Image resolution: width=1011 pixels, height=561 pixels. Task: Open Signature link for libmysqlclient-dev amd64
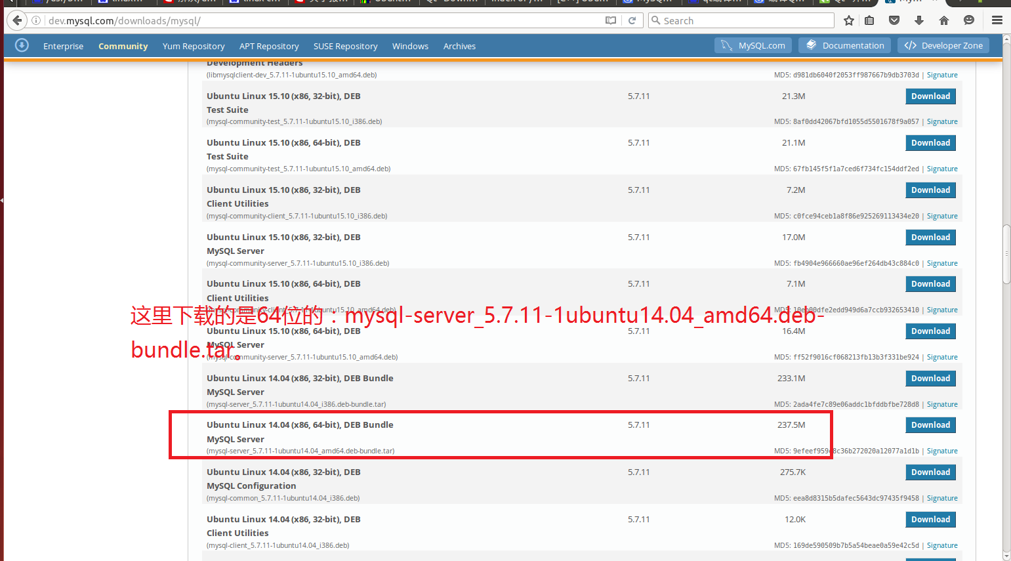[x=942, y=75]
